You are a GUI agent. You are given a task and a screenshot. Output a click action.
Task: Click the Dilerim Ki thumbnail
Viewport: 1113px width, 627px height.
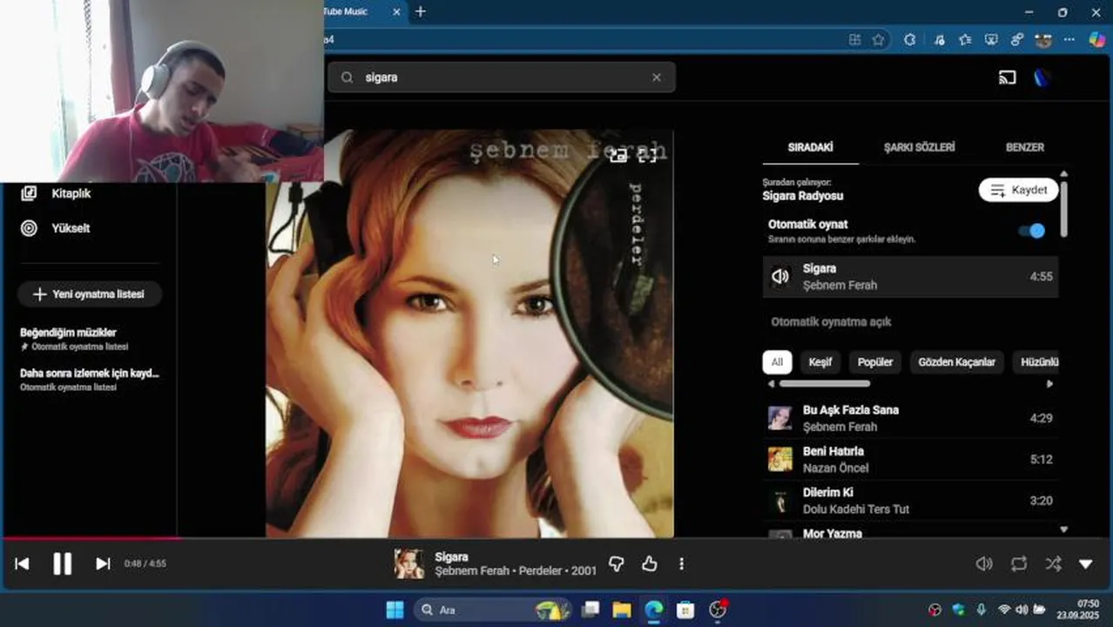coord(780,501)
